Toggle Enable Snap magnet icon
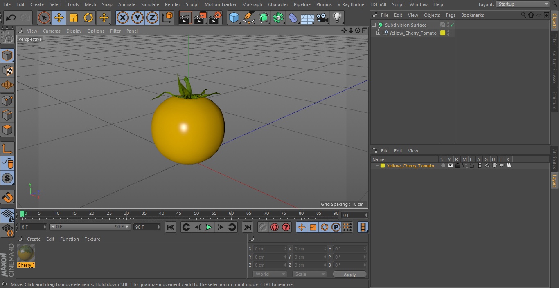 (x=7, y=197)
